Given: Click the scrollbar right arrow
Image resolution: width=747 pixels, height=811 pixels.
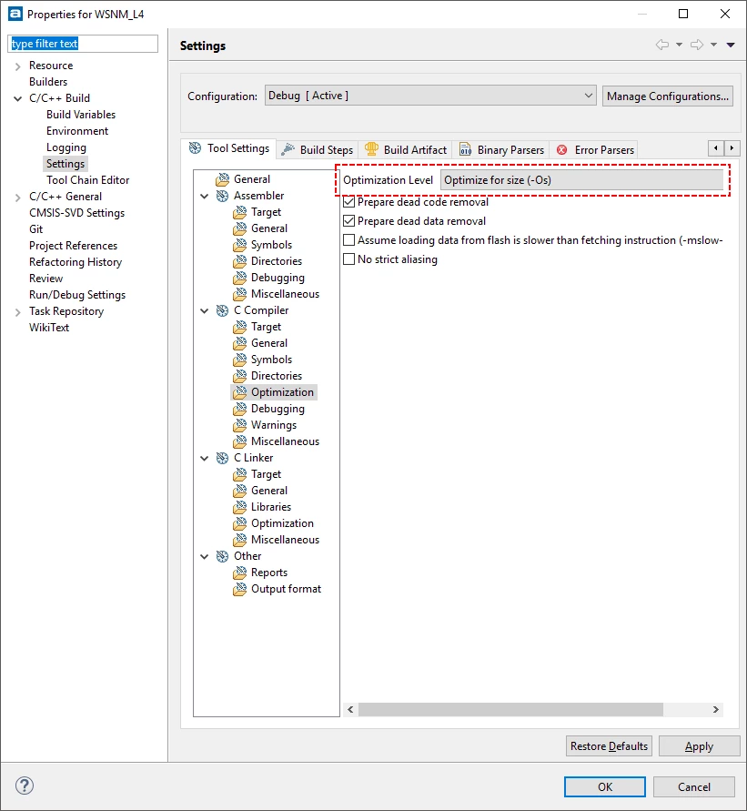Looking at the screenshot, I should click(716, 710).
